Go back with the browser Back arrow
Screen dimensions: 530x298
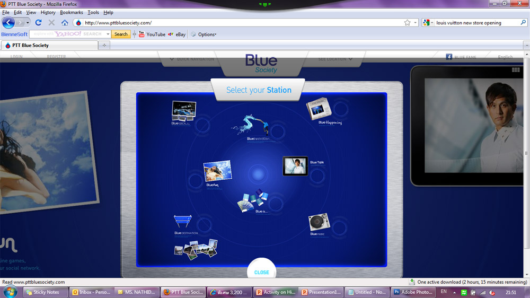8,23
